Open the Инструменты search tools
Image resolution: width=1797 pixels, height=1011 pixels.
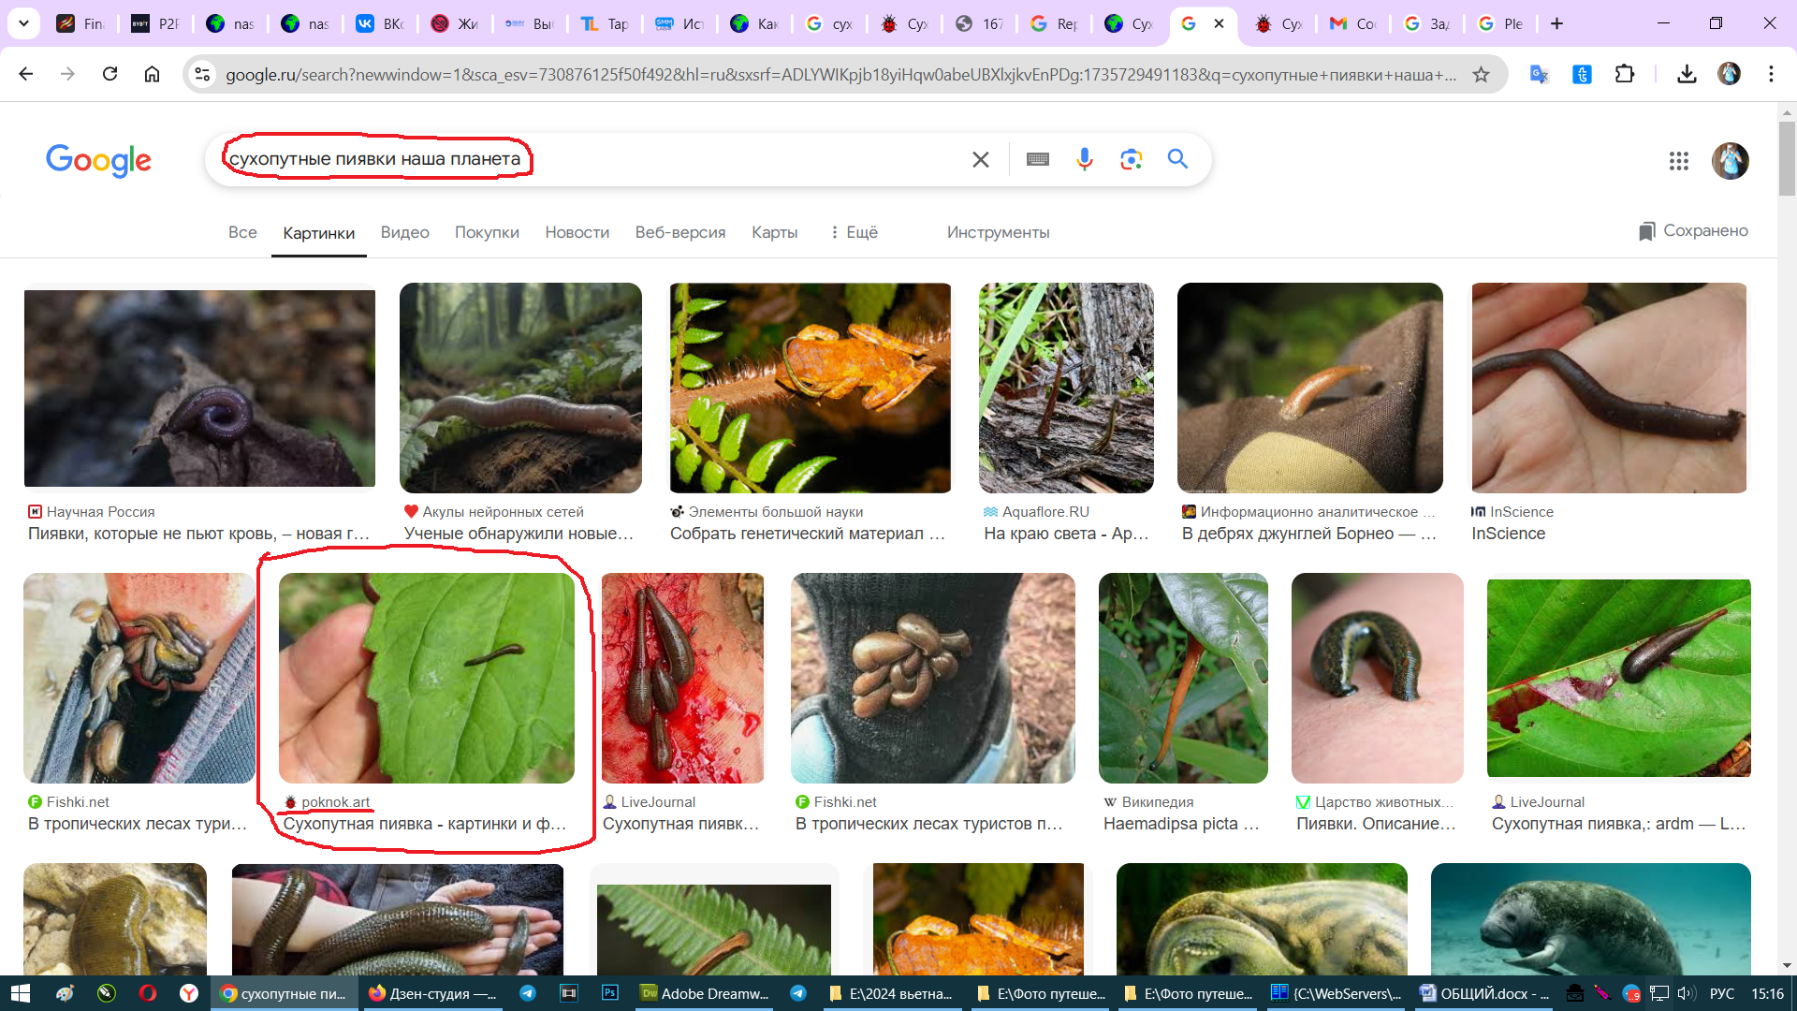[x=998, y=232]
